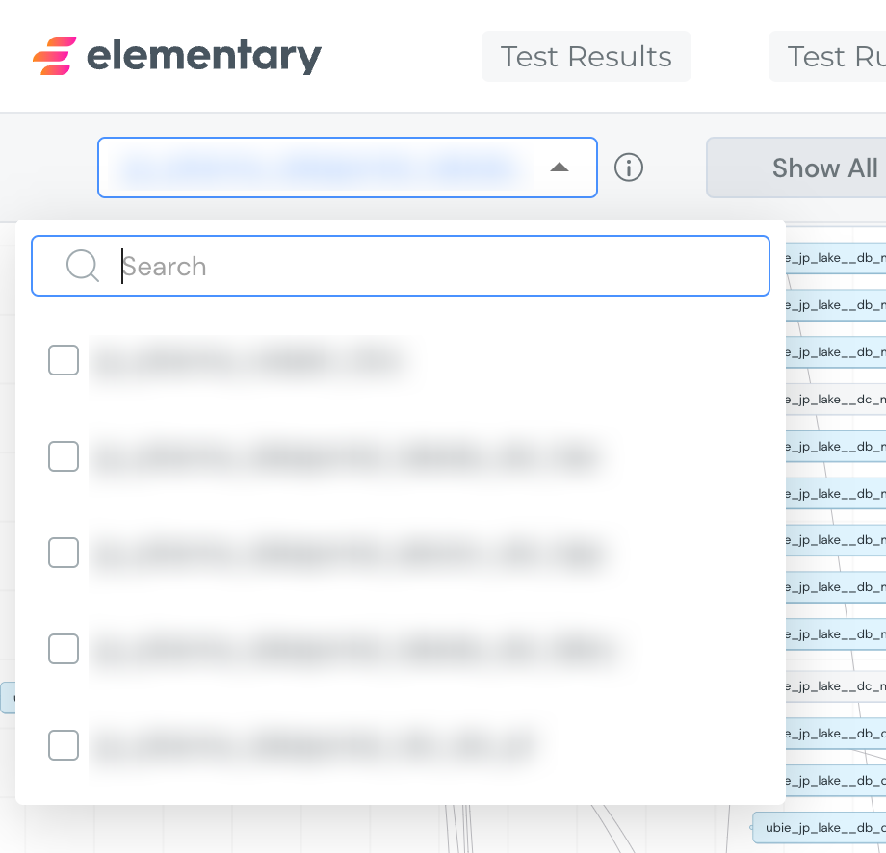Select the e_jp_lake__dc node in the graph
The width and height of the screenshot is (886, 853).
pyautogui.click(x=838, y=399)
